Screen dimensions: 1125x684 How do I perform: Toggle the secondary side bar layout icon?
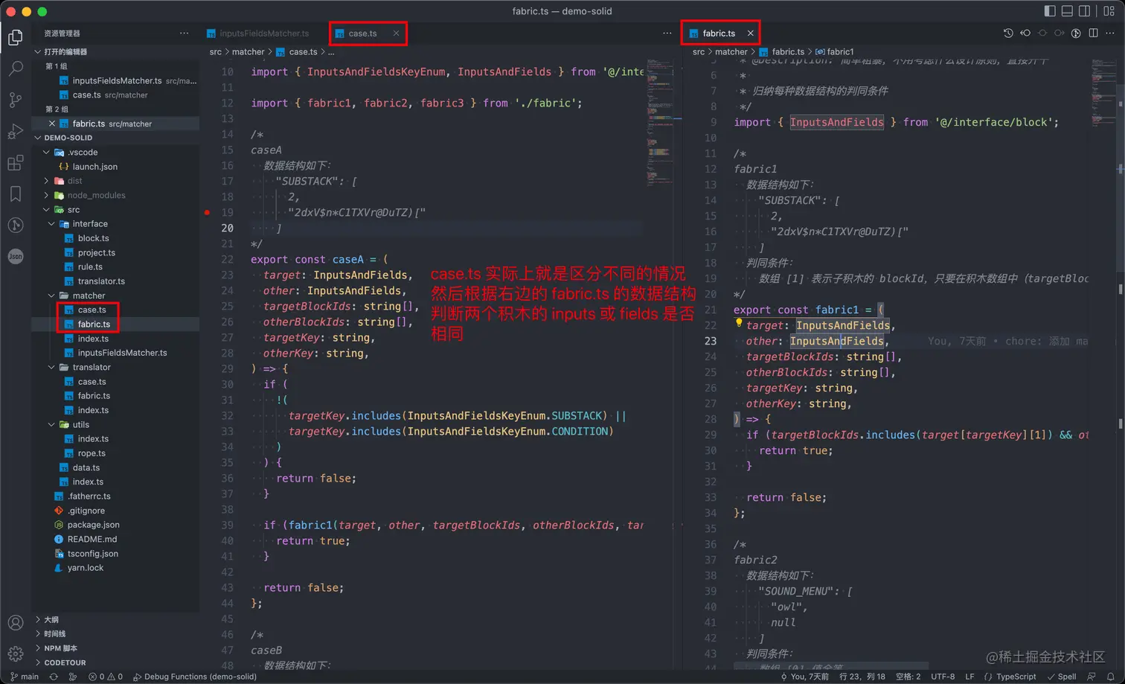[1085, 11]
